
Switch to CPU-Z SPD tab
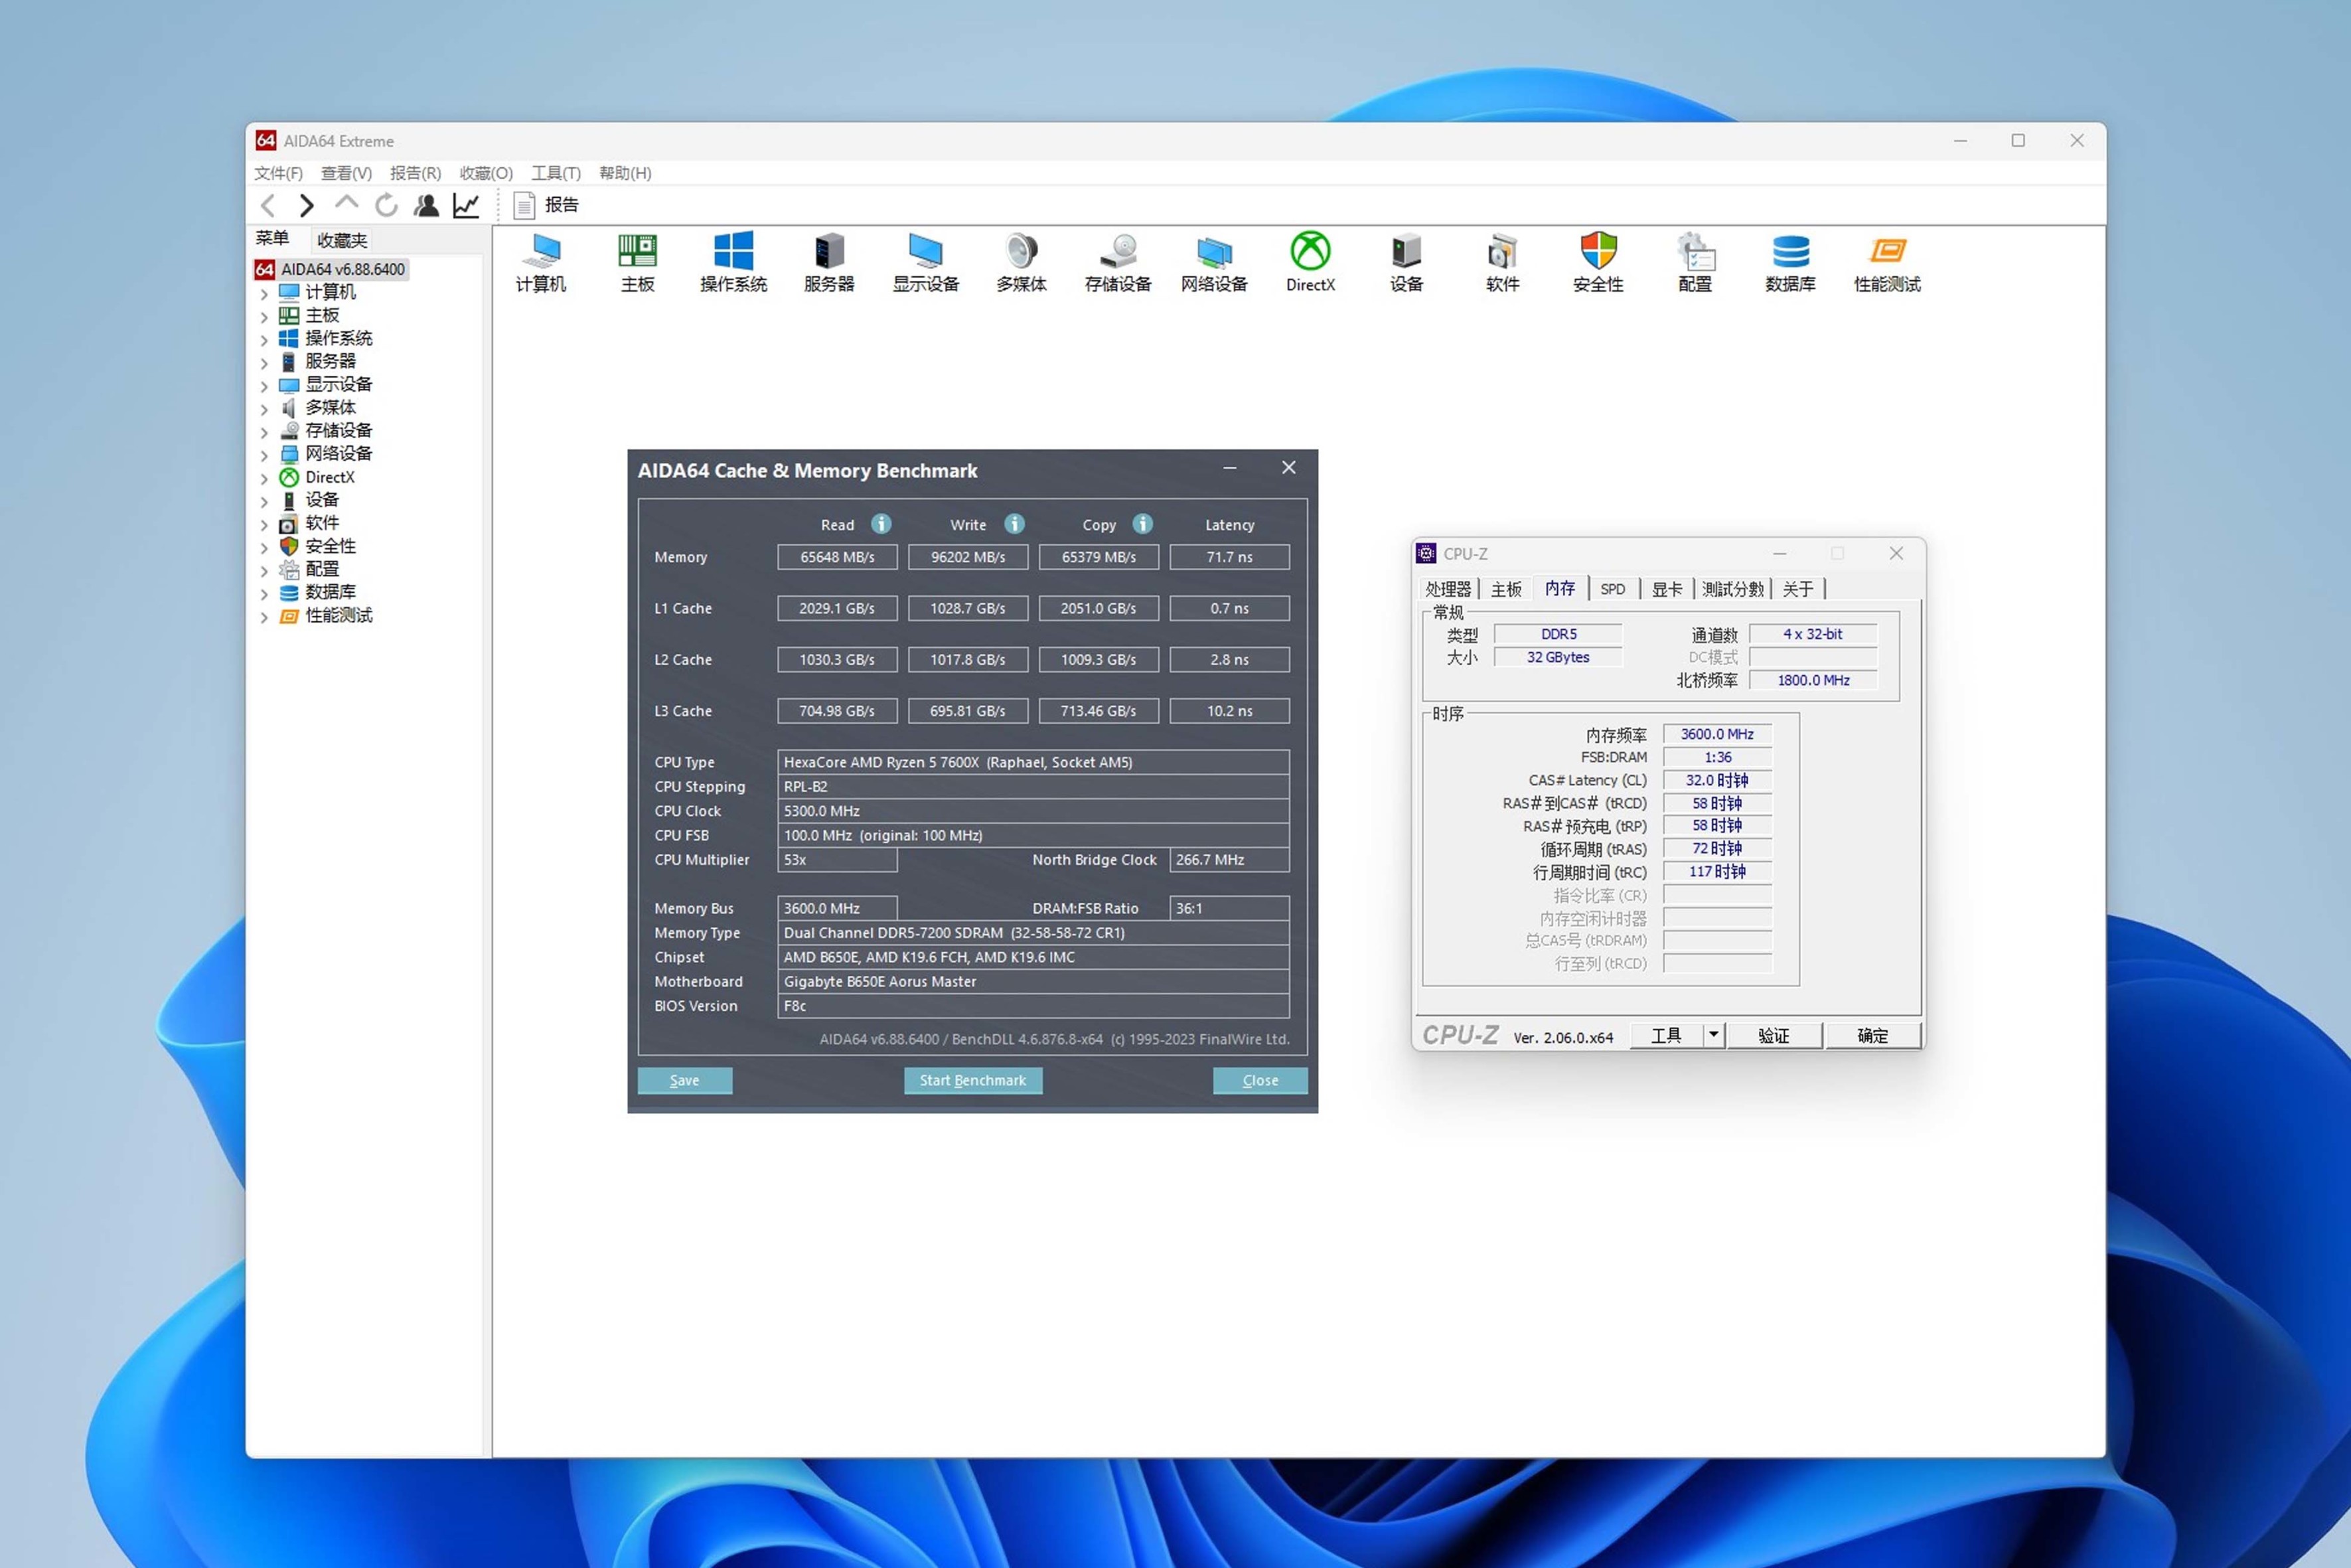(1612, 589)
